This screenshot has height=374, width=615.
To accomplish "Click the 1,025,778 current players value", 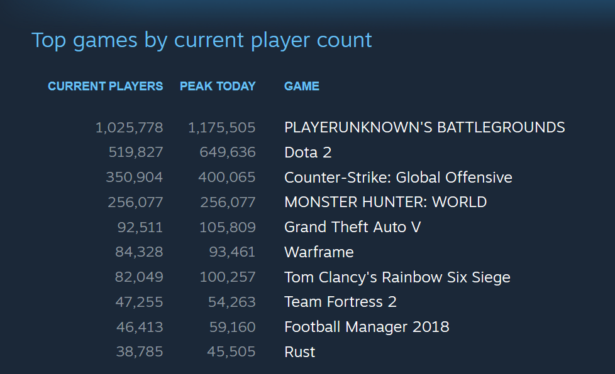I will 129,127.
